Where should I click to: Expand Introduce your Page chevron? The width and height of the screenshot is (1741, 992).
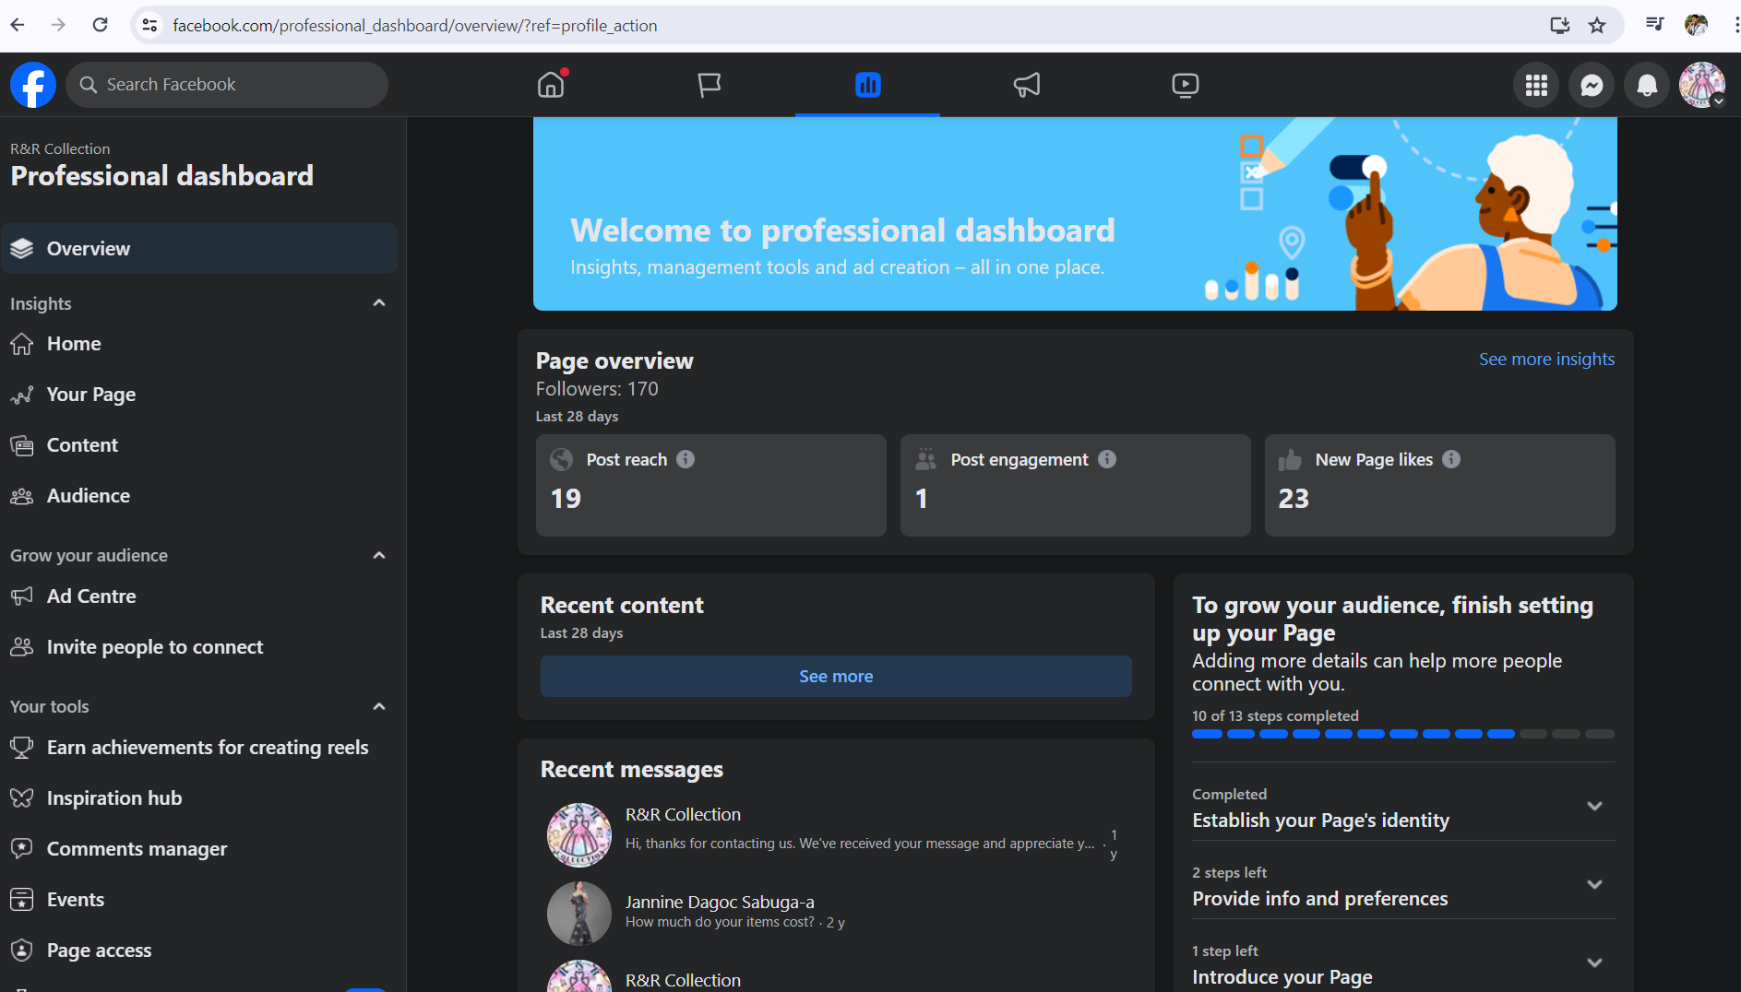point(1594,963)
